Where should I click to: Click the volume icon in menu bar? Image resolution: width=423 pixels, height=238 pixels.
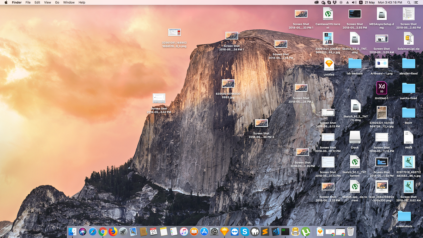pyautogui.click(x=354, y=2)
